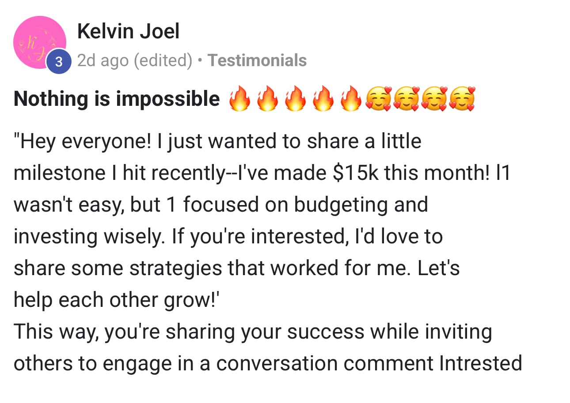Click the last smiling hearts emoji
Image resolution: width=570 pixels, height=403 pixels.
pyautogui.click(x=462, y=99)
